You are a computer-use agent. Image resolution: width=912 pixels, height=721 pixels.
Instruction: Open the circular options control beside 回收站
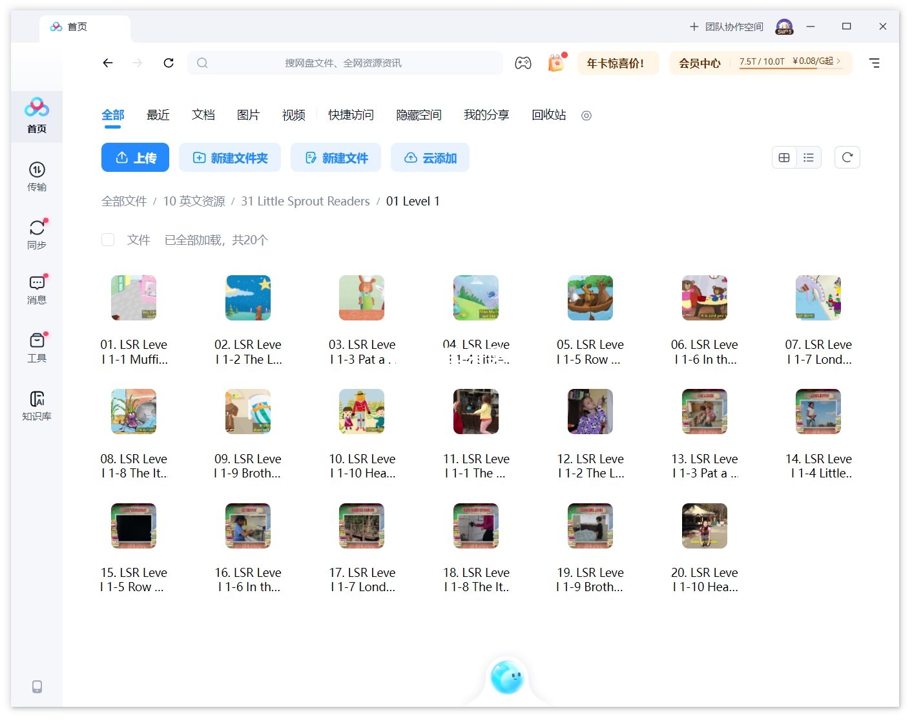click(x=586, y=116)
